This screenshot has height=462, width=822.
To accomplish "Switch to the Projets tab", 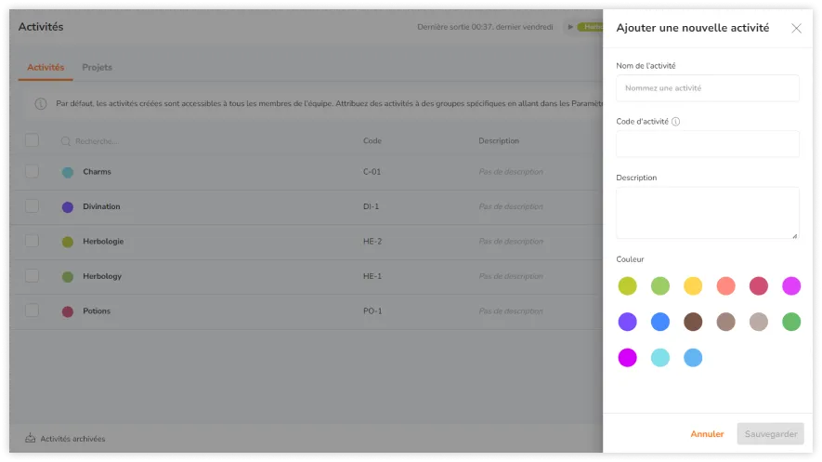I will 97,68.
